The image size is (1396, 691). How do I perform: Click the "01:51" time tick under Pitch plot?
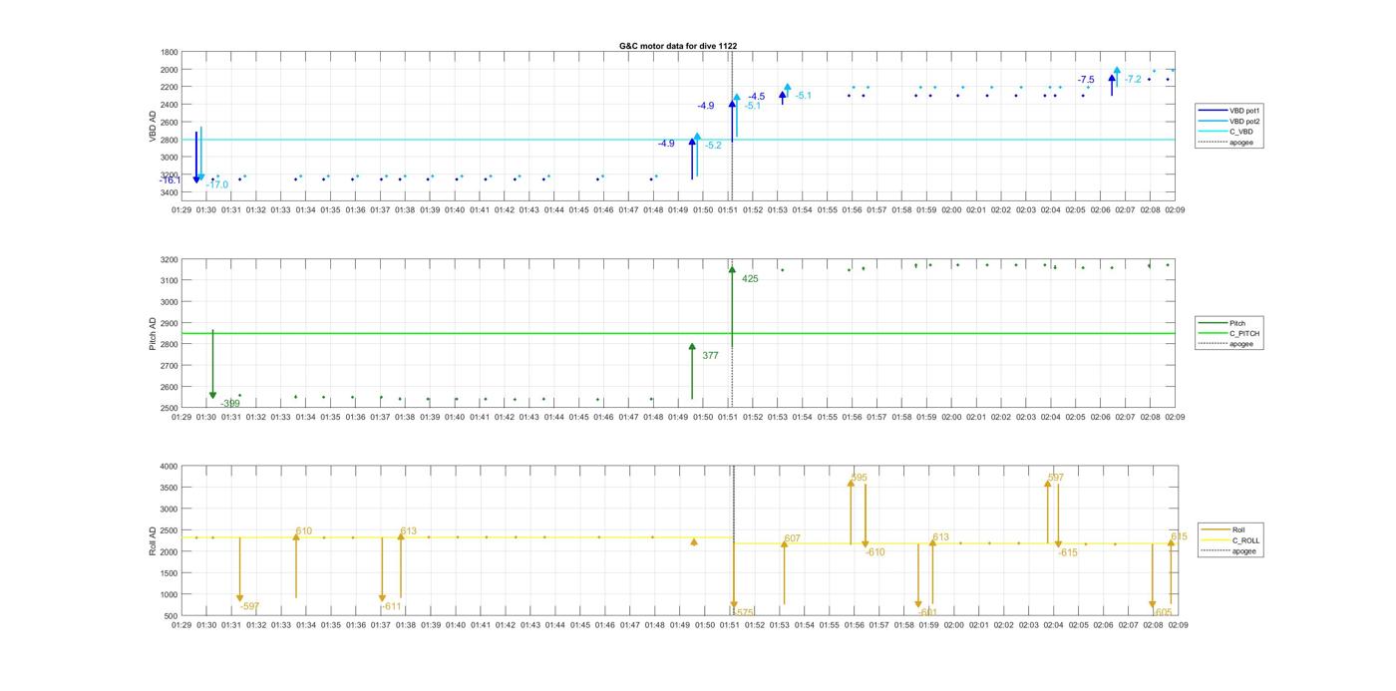728,418
